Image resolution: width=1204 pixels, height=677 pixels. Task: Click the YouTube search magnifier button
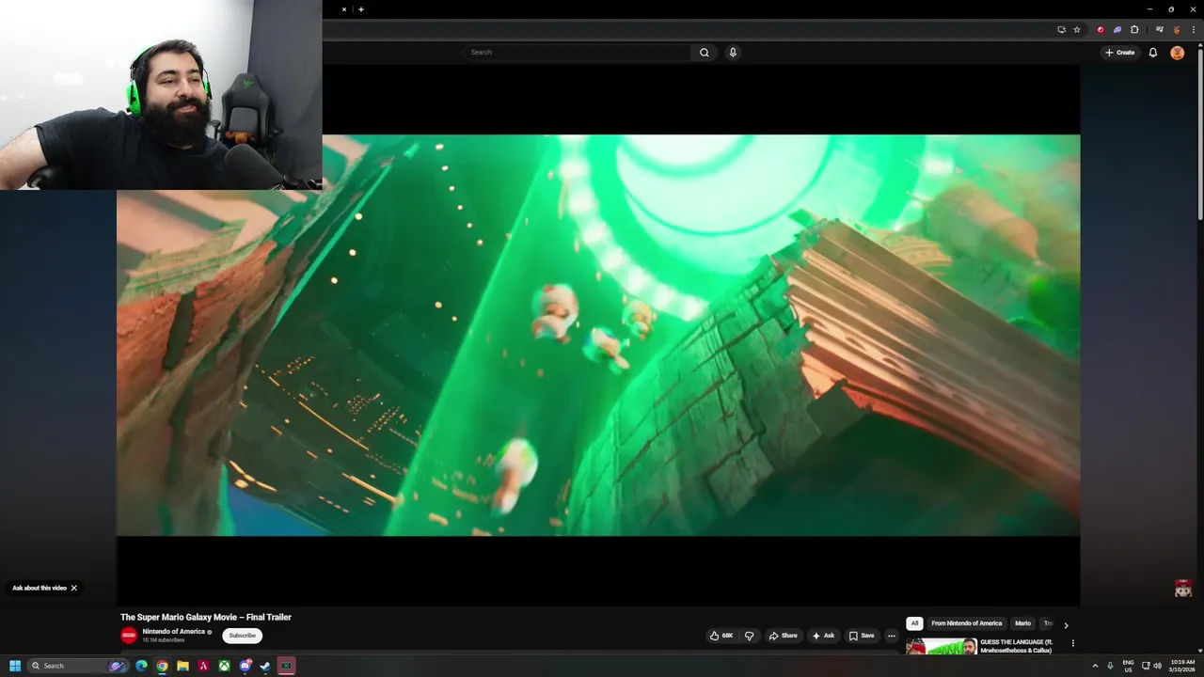704,53
